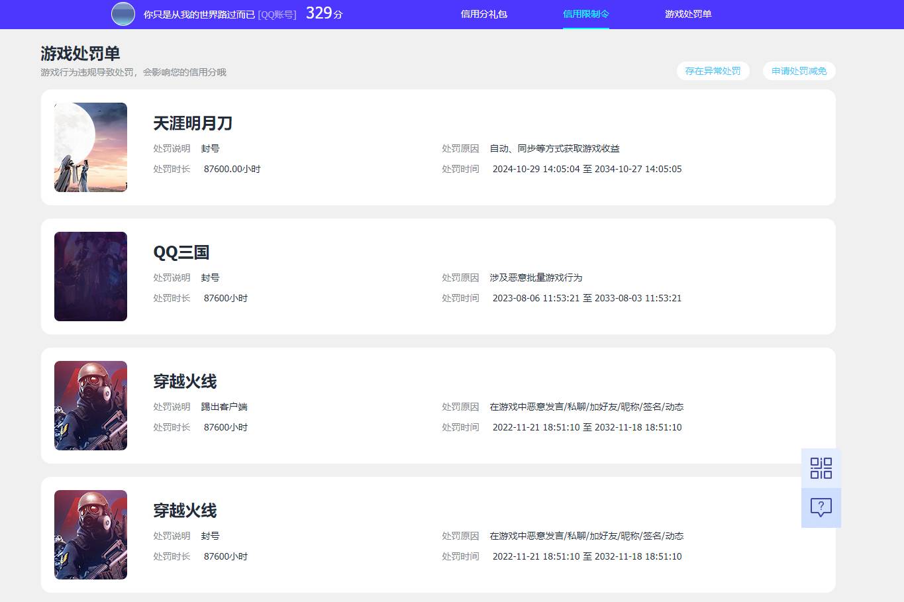
Task: Open the 游戏处罚单 tab in the top navigation
Action: pyautogui.click(x=688, y=14)
